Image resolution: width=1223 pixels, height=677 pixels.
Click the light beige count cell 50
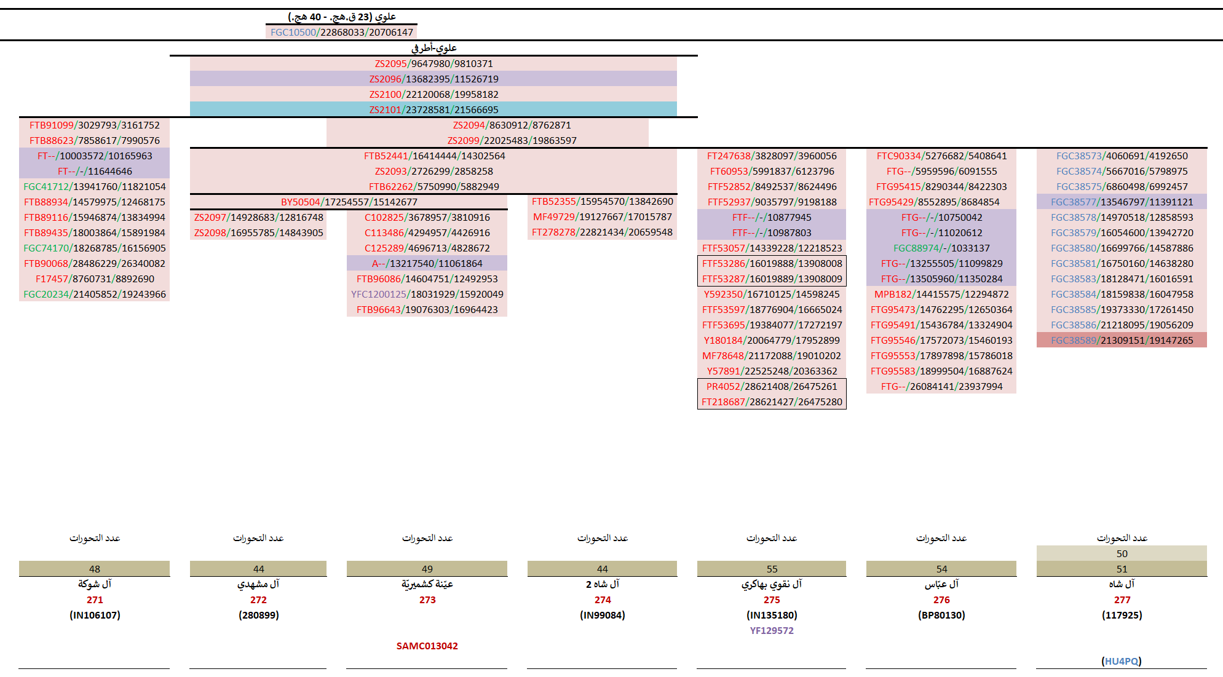pos(1121,553)
